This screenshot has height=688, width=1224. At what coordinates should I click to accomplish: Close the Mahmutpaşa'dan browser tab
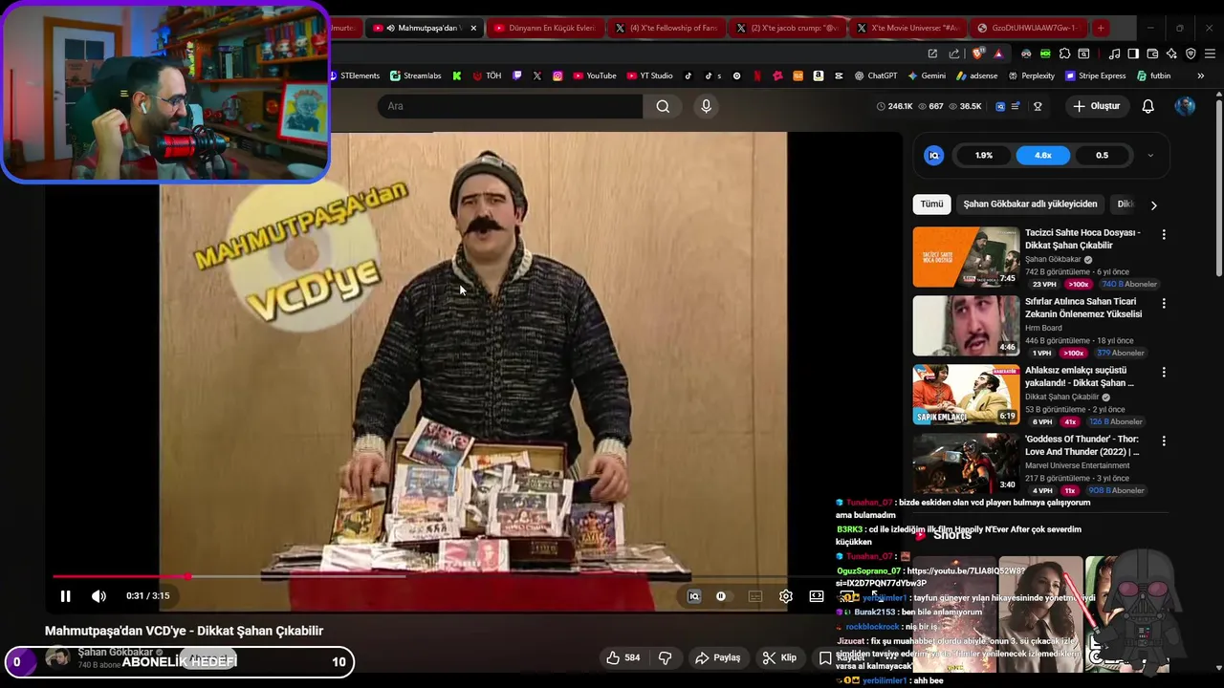pos(473,28)
